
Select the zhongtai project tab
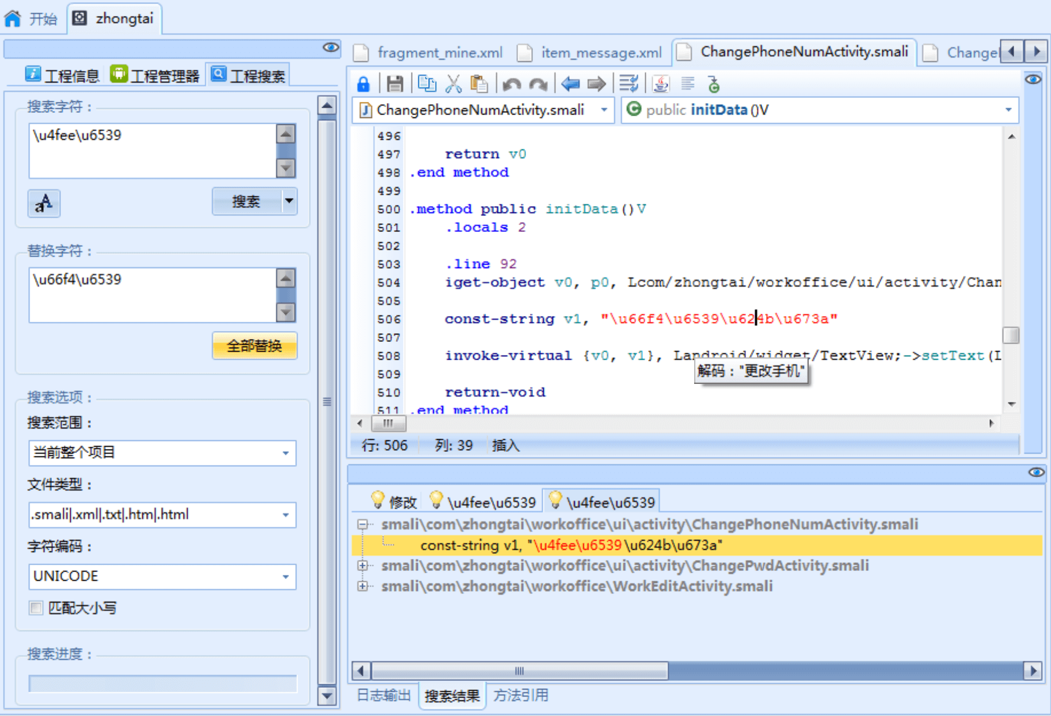115,19
